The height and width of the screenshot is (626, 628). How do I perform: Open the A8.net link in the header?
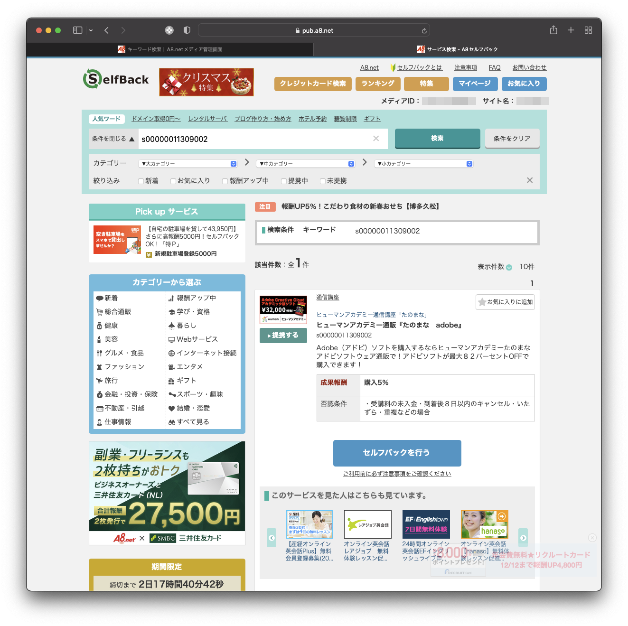[369, 68]
